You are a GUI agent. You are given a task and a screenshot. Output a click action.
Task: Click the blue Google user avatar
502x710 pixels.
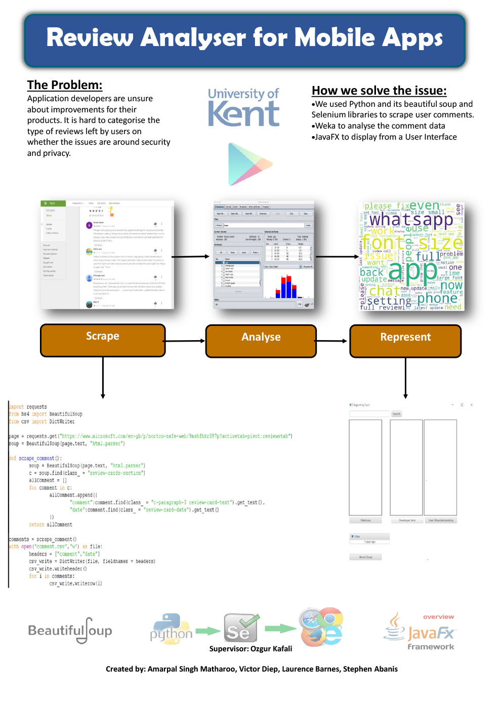pyautogui.click(x=89, y=278)
